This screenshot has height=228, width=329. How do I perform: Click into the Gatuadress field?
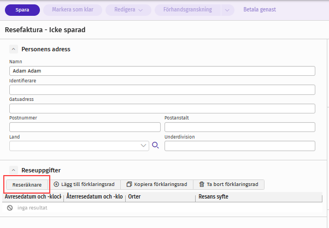coord(162,108)
